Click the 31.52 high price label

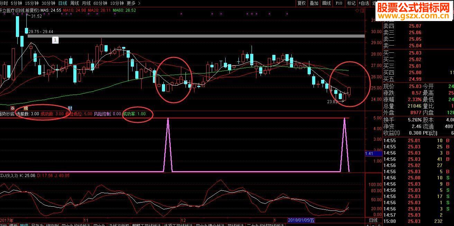tap(36, 16)
